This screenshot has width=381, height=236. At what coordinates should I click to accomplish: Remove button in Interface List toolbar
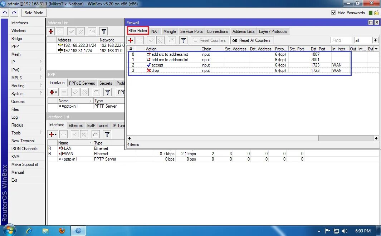coord(63,134)
